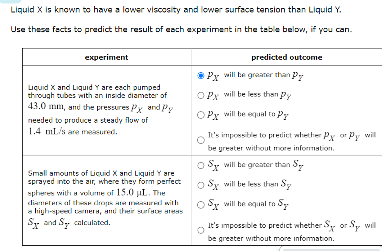Deselect the currently filled Px radio button
Image resolution: width=382 pixels, height=251 pixels.
click(201, 75)
